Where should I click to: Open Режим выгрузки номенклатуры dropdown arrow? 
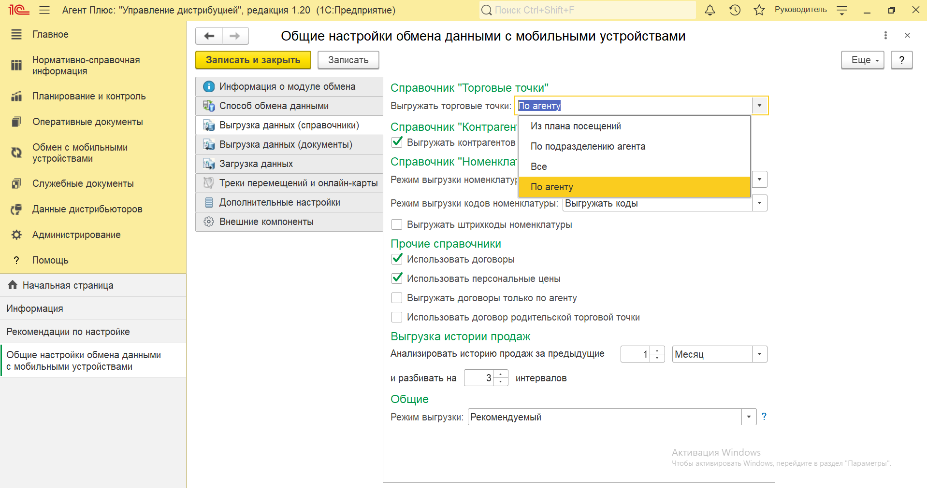(x=760, y=180)
